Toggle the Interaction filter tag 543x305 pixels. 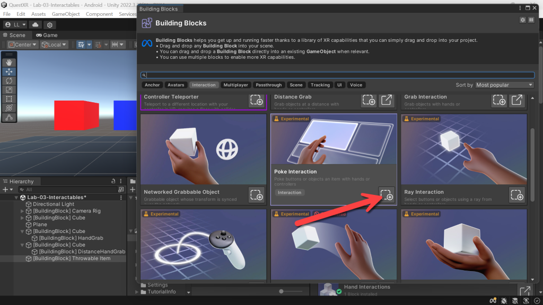coord(204,85)
